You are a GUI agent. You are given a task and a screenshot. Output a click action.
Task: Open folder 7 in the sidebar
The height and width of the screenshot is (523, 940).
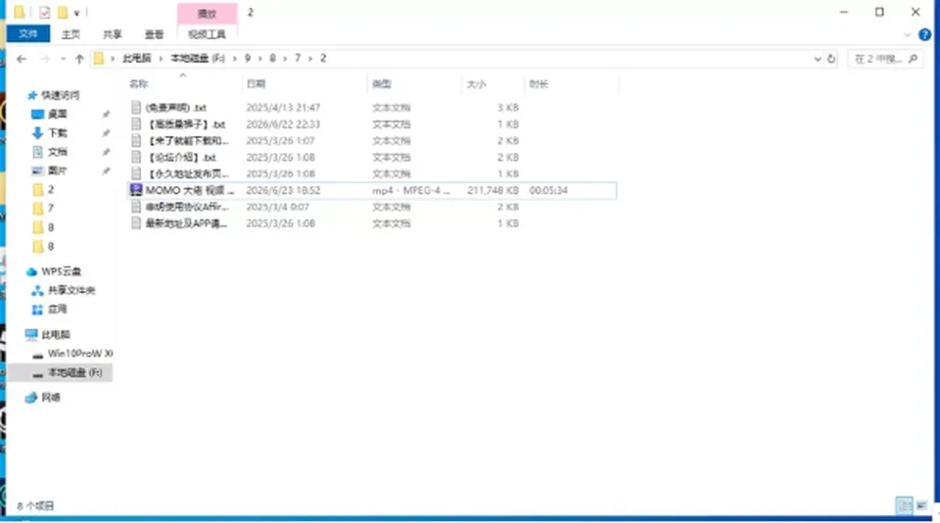click(x=50, y=208)
